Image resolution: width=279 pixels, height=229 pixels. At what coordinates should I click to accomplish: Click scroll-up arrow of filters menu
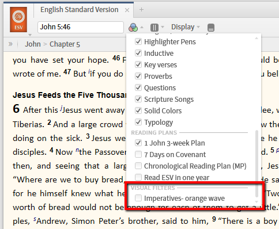coord(257,38)
